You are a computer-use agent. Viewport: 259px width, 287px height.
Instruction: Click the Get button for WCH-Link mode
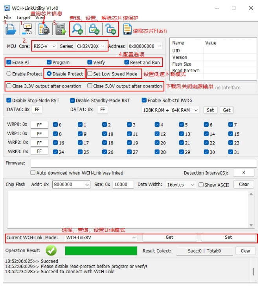[x=169, y=237]
